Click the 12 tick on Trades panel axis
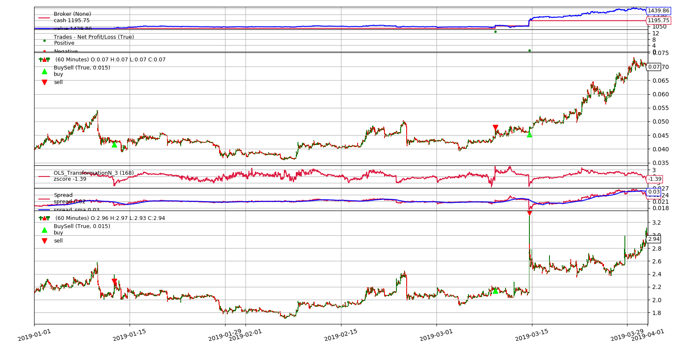 656,33
